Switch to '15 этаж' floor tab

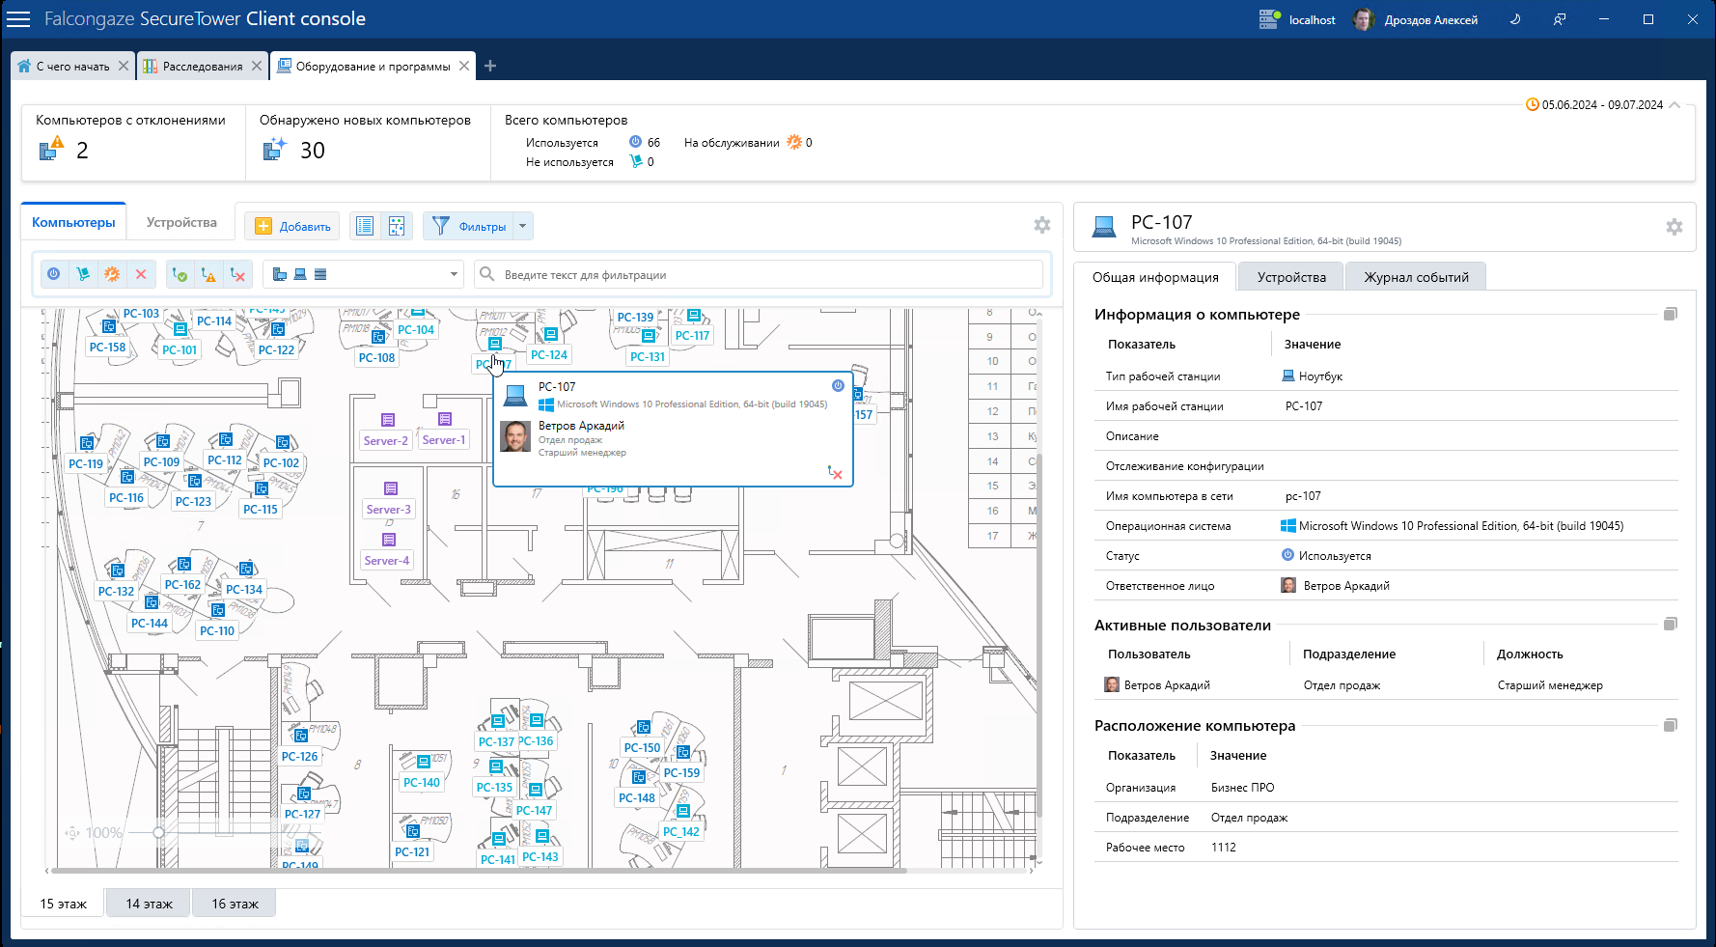point(64,905)
